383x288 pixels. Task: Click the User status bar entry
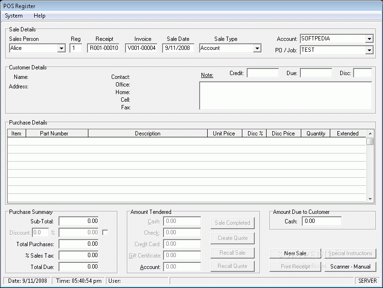137,281
